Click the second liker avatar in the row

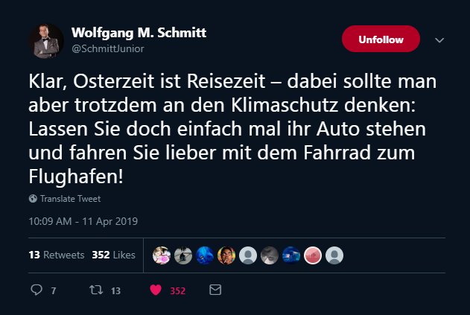(183, 255)
